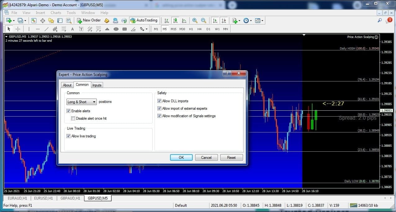The image size is (396, 212).
Task: Click the zoom out magnifier icon
Action: [204, 21]
